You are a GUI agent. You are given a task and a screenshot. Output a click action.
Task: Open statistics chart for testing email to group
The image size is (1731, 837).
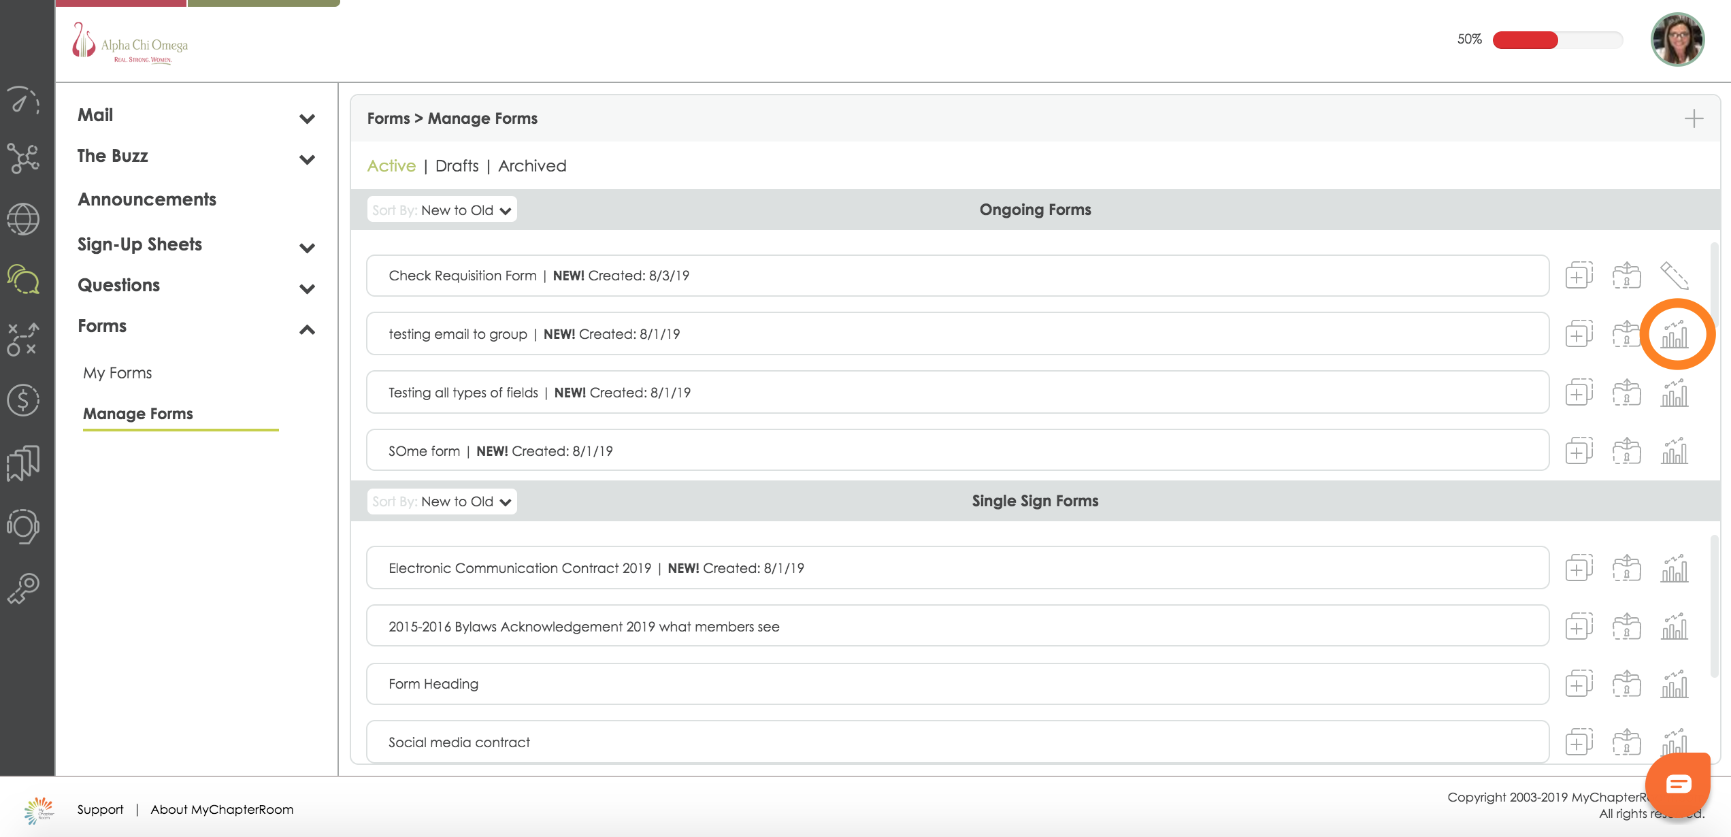click(x=1675, y=334)
